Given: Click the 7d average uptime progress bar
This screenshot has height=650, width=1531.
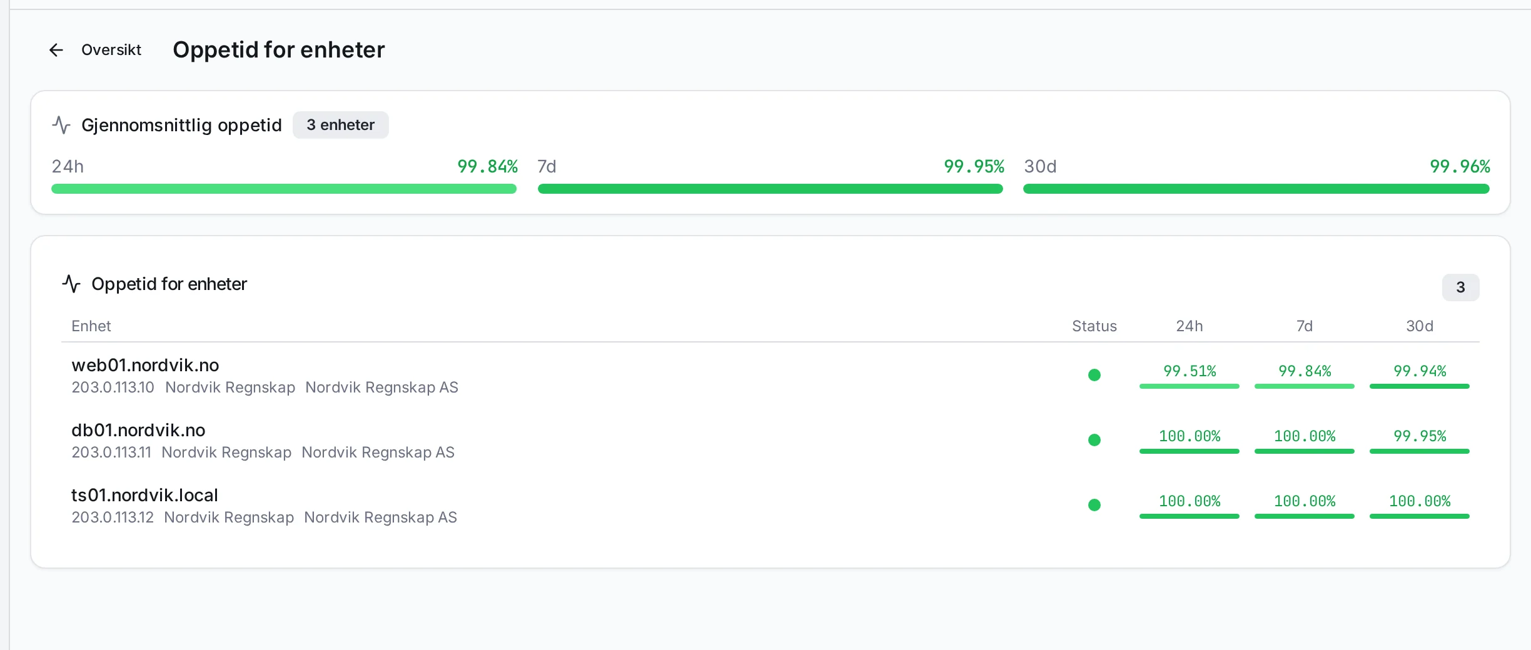Looking at the screenshot, I should click(x=771, y=189).
